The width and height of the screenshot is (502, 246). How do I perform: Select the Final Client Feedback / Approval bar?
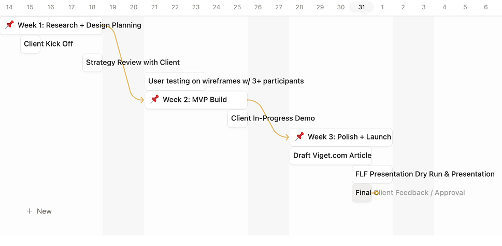point(362,193)
